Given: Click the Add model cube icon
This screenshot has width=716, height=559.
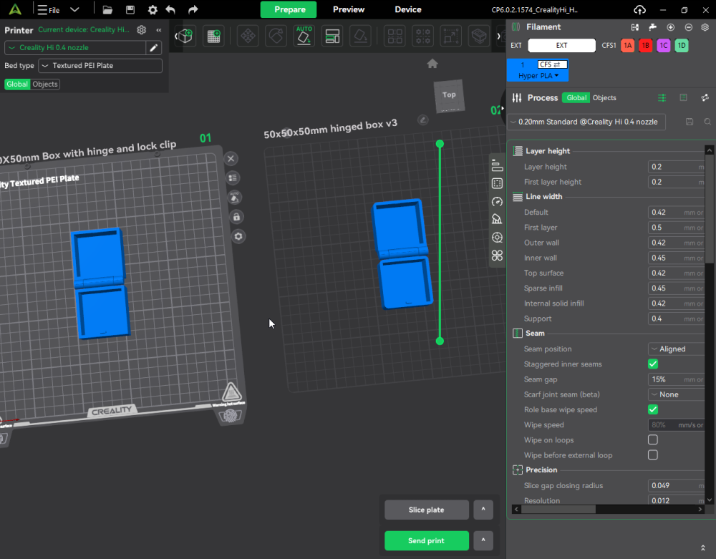Looking at the screenshot, I should click(x=185, y=36).
